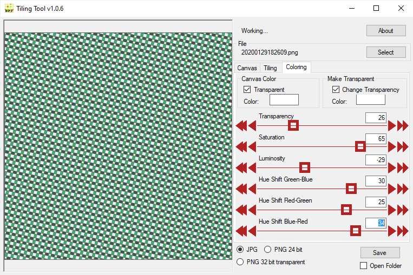Screen dimensions: 413x275
Task: Click the Saturation slider handle
Action: (x=360, y=146)
